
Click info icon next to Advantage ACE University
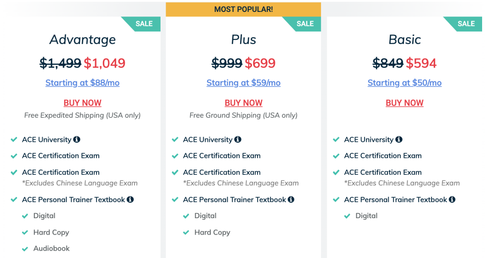click(x=77, y=140)
